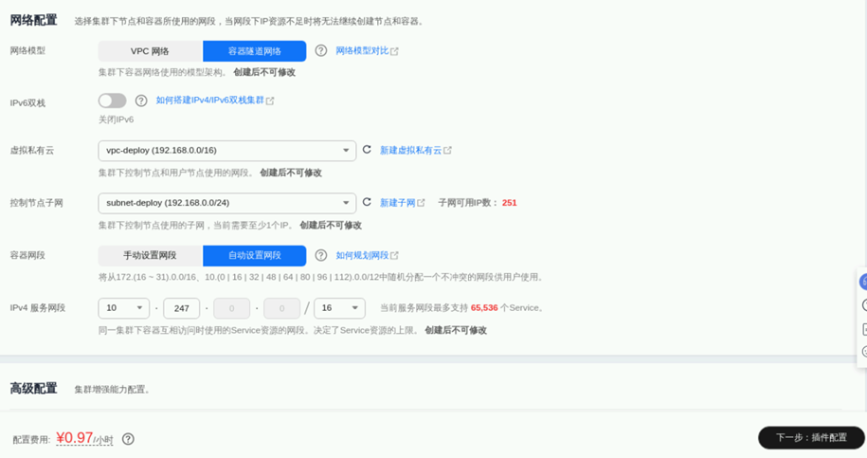This screenshot has height=458, width=867.
Task: Enable the IPv6双栈 toggle switch
Action: (112, 101)
